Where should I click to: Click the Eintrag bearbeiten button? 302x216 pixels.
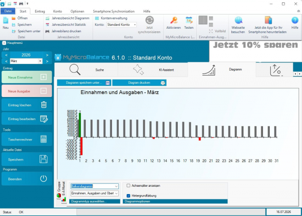27,118
